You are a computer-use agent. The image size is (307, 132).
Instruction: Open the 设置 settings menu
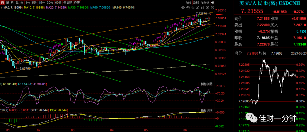[77, 3]
